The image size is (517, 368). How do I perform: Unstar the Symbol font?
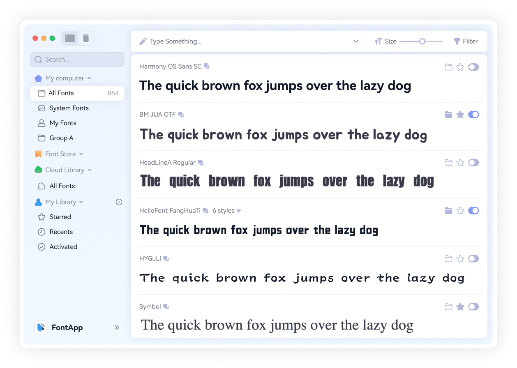460,307
